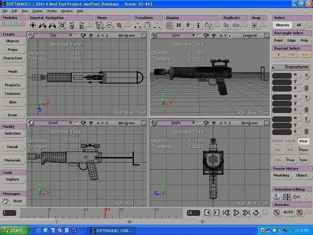Image resolution: width=313 pixels, height=235 pixels.
Task: Maximize the Right viewport D
Action: (266, 123)
